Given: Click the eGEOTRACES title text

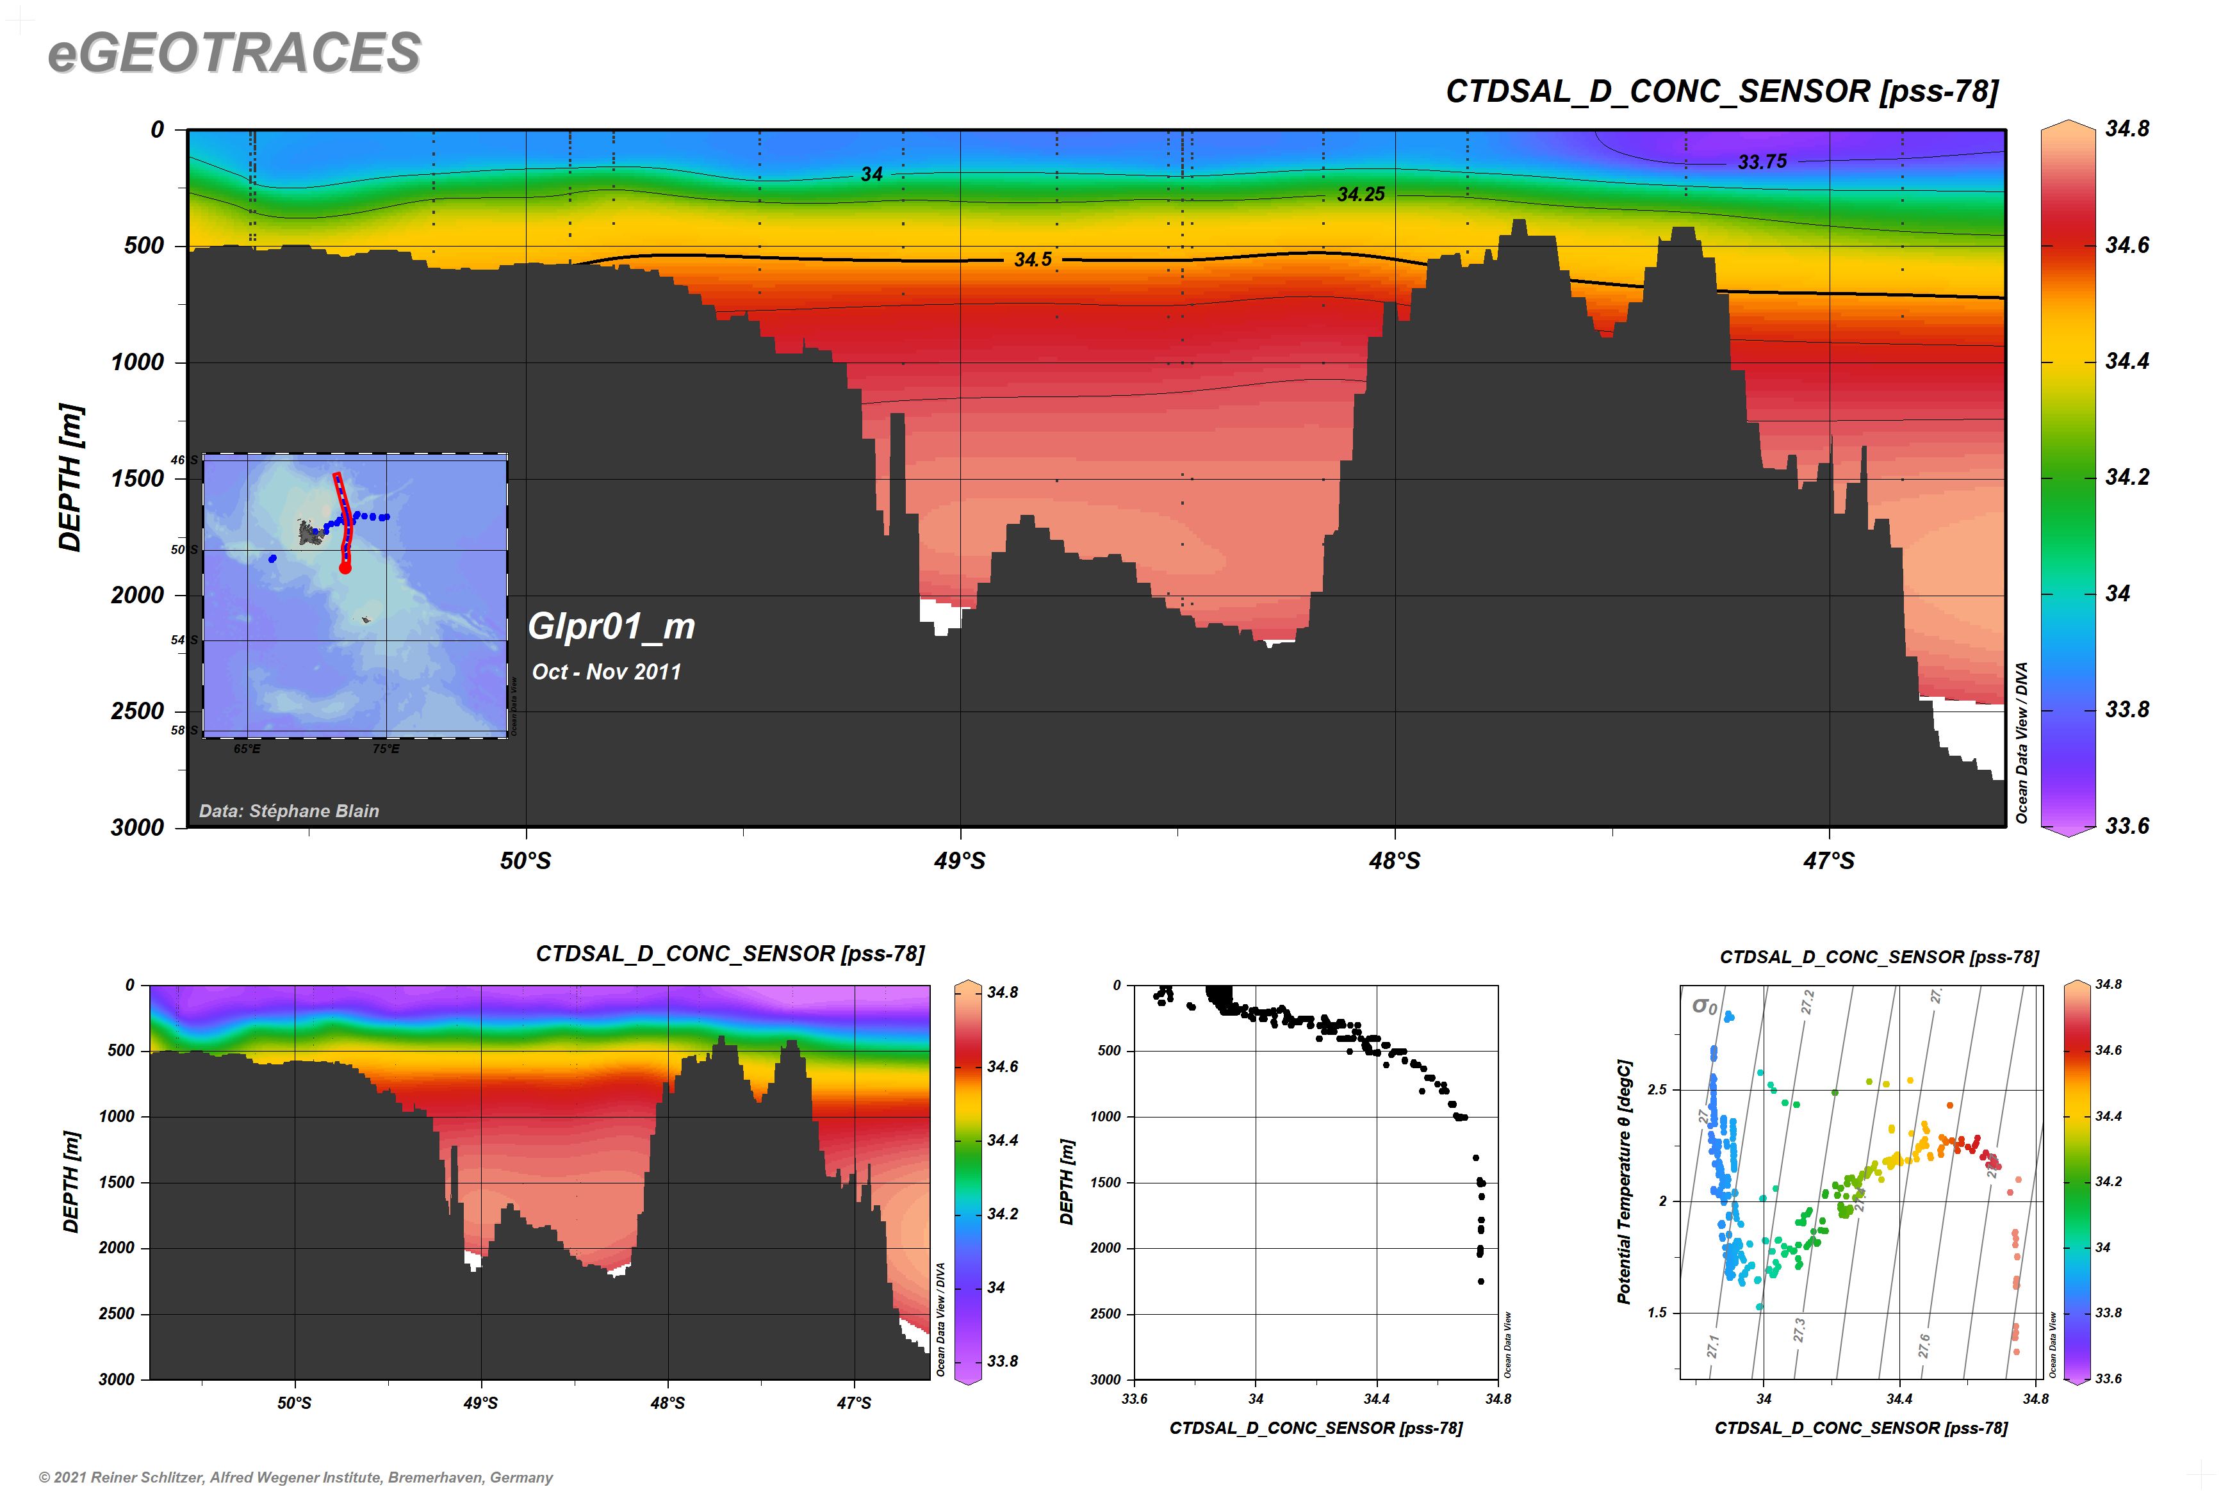Looking at the screenshot, I should [234, 53].
